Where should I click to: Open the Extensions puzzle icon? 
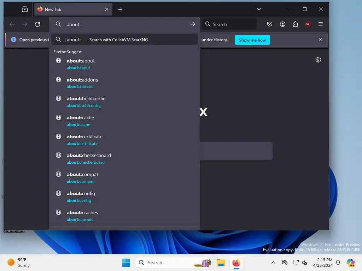(x=295, y=24)
